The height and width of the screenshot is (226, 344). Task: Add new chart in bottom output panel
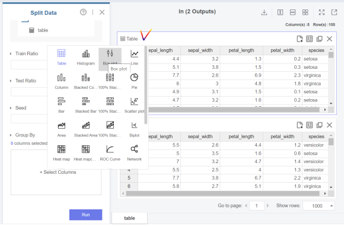coord(300,125)
